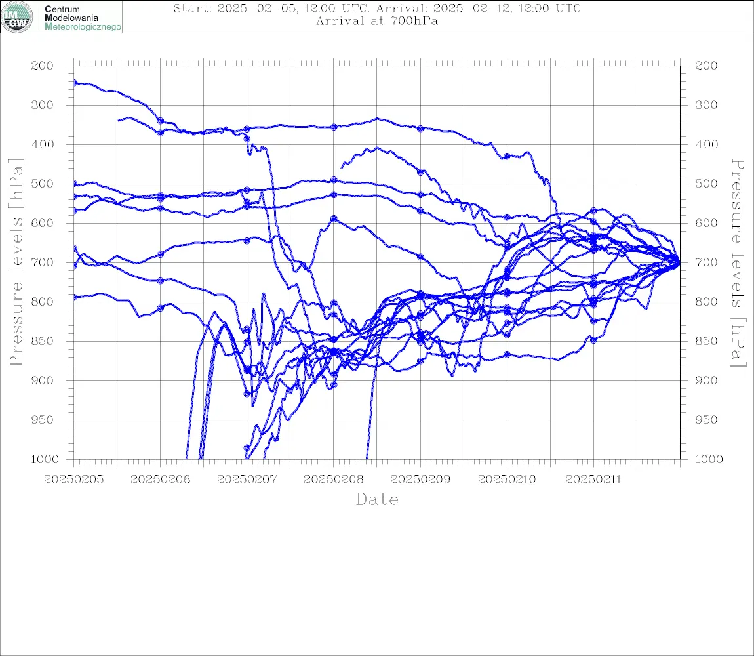
Task: Click the right axis 850 label
Action: point(706,341)
